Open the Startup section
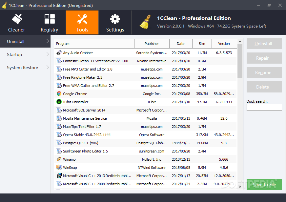Image resolution: width=286 pixels, height=202 pixels. tap(25, 54)
